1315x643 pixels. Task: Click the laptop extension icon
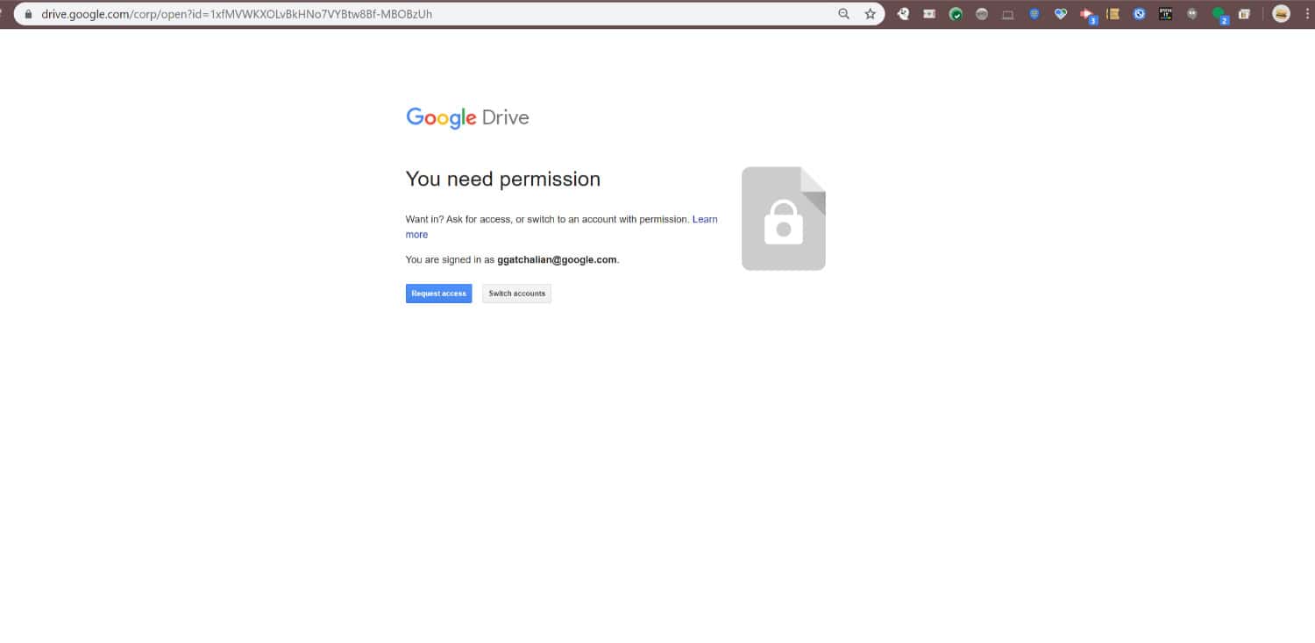tap(1008, 14)
